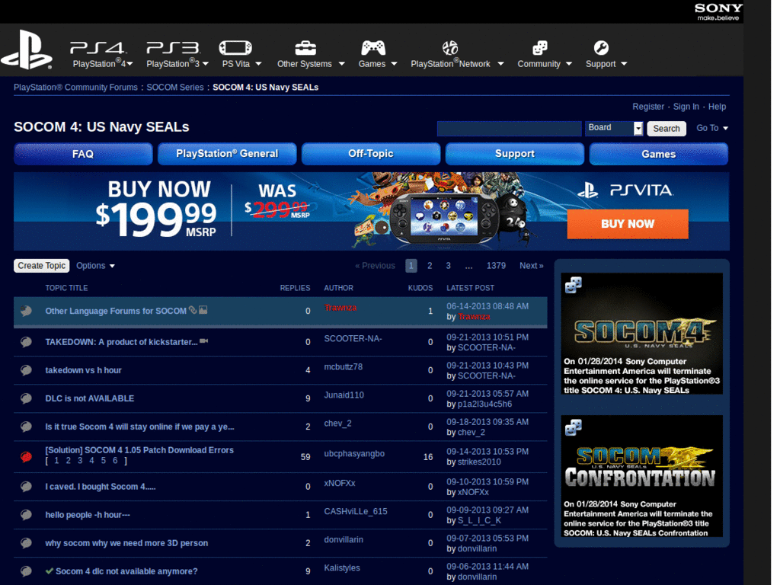Open SOCOM Series breadcrumb link
Viewport: 780px width, 585px height.
(175, 87)
